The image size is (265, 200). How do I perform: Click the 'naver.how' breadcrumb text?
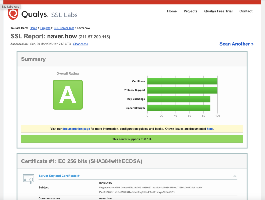[x=83, y=28]
